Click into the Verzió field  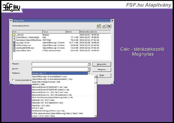pyautogui.click(x=59, y=69)
